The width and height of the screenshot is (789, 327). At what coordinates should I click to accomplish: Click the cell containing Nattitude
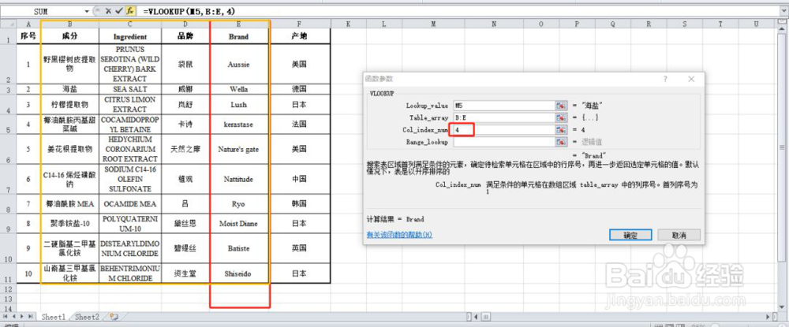pyautogui.click(x=238, y=179)
